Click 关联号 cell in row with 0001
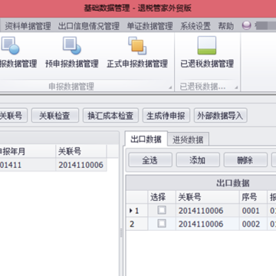 207,211
